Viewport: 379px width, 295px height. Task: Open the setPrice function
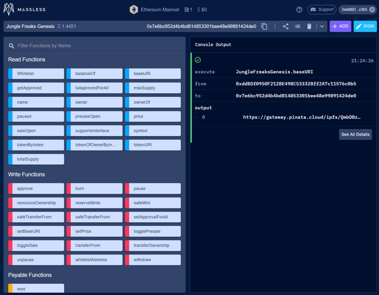pos(94,231)
